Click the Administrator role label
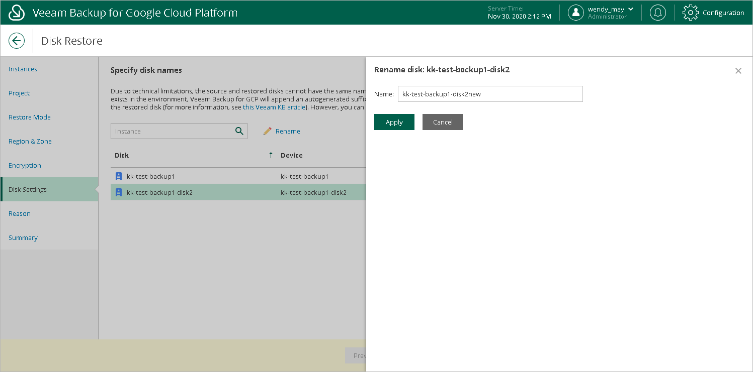 click(x=607, y=17)
